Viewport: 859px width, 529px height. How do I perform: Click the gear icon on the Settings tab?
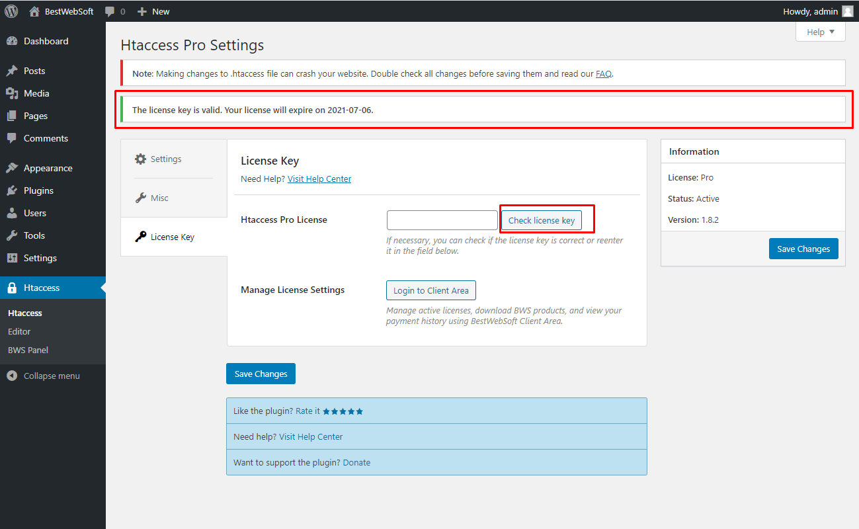tap(140, 159)
